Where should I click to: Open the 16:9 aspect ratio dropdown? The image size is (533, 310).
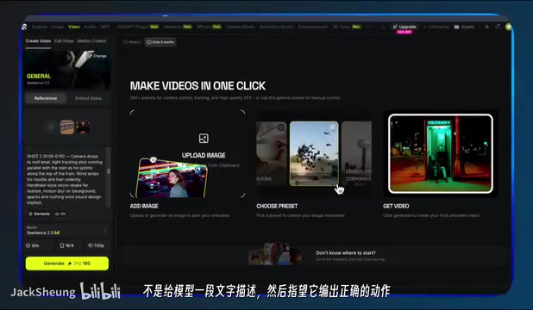click(x=67, y=245)
